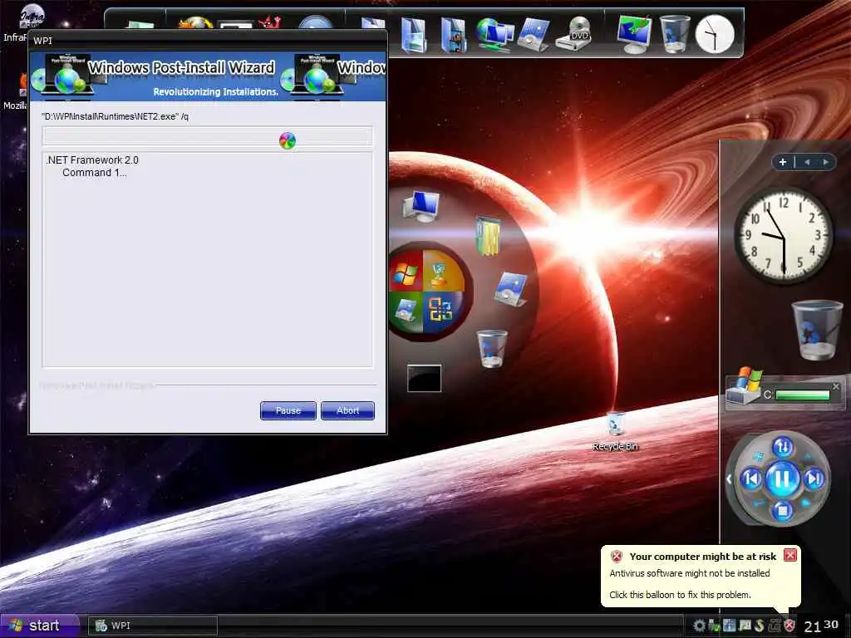Abort the WPI installation
The height and width of the screenshot is (638, 851).
point(347,410)
